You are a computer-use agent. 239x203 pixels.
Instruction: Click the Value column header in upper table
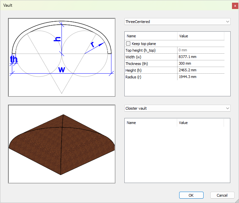[201, 36]
